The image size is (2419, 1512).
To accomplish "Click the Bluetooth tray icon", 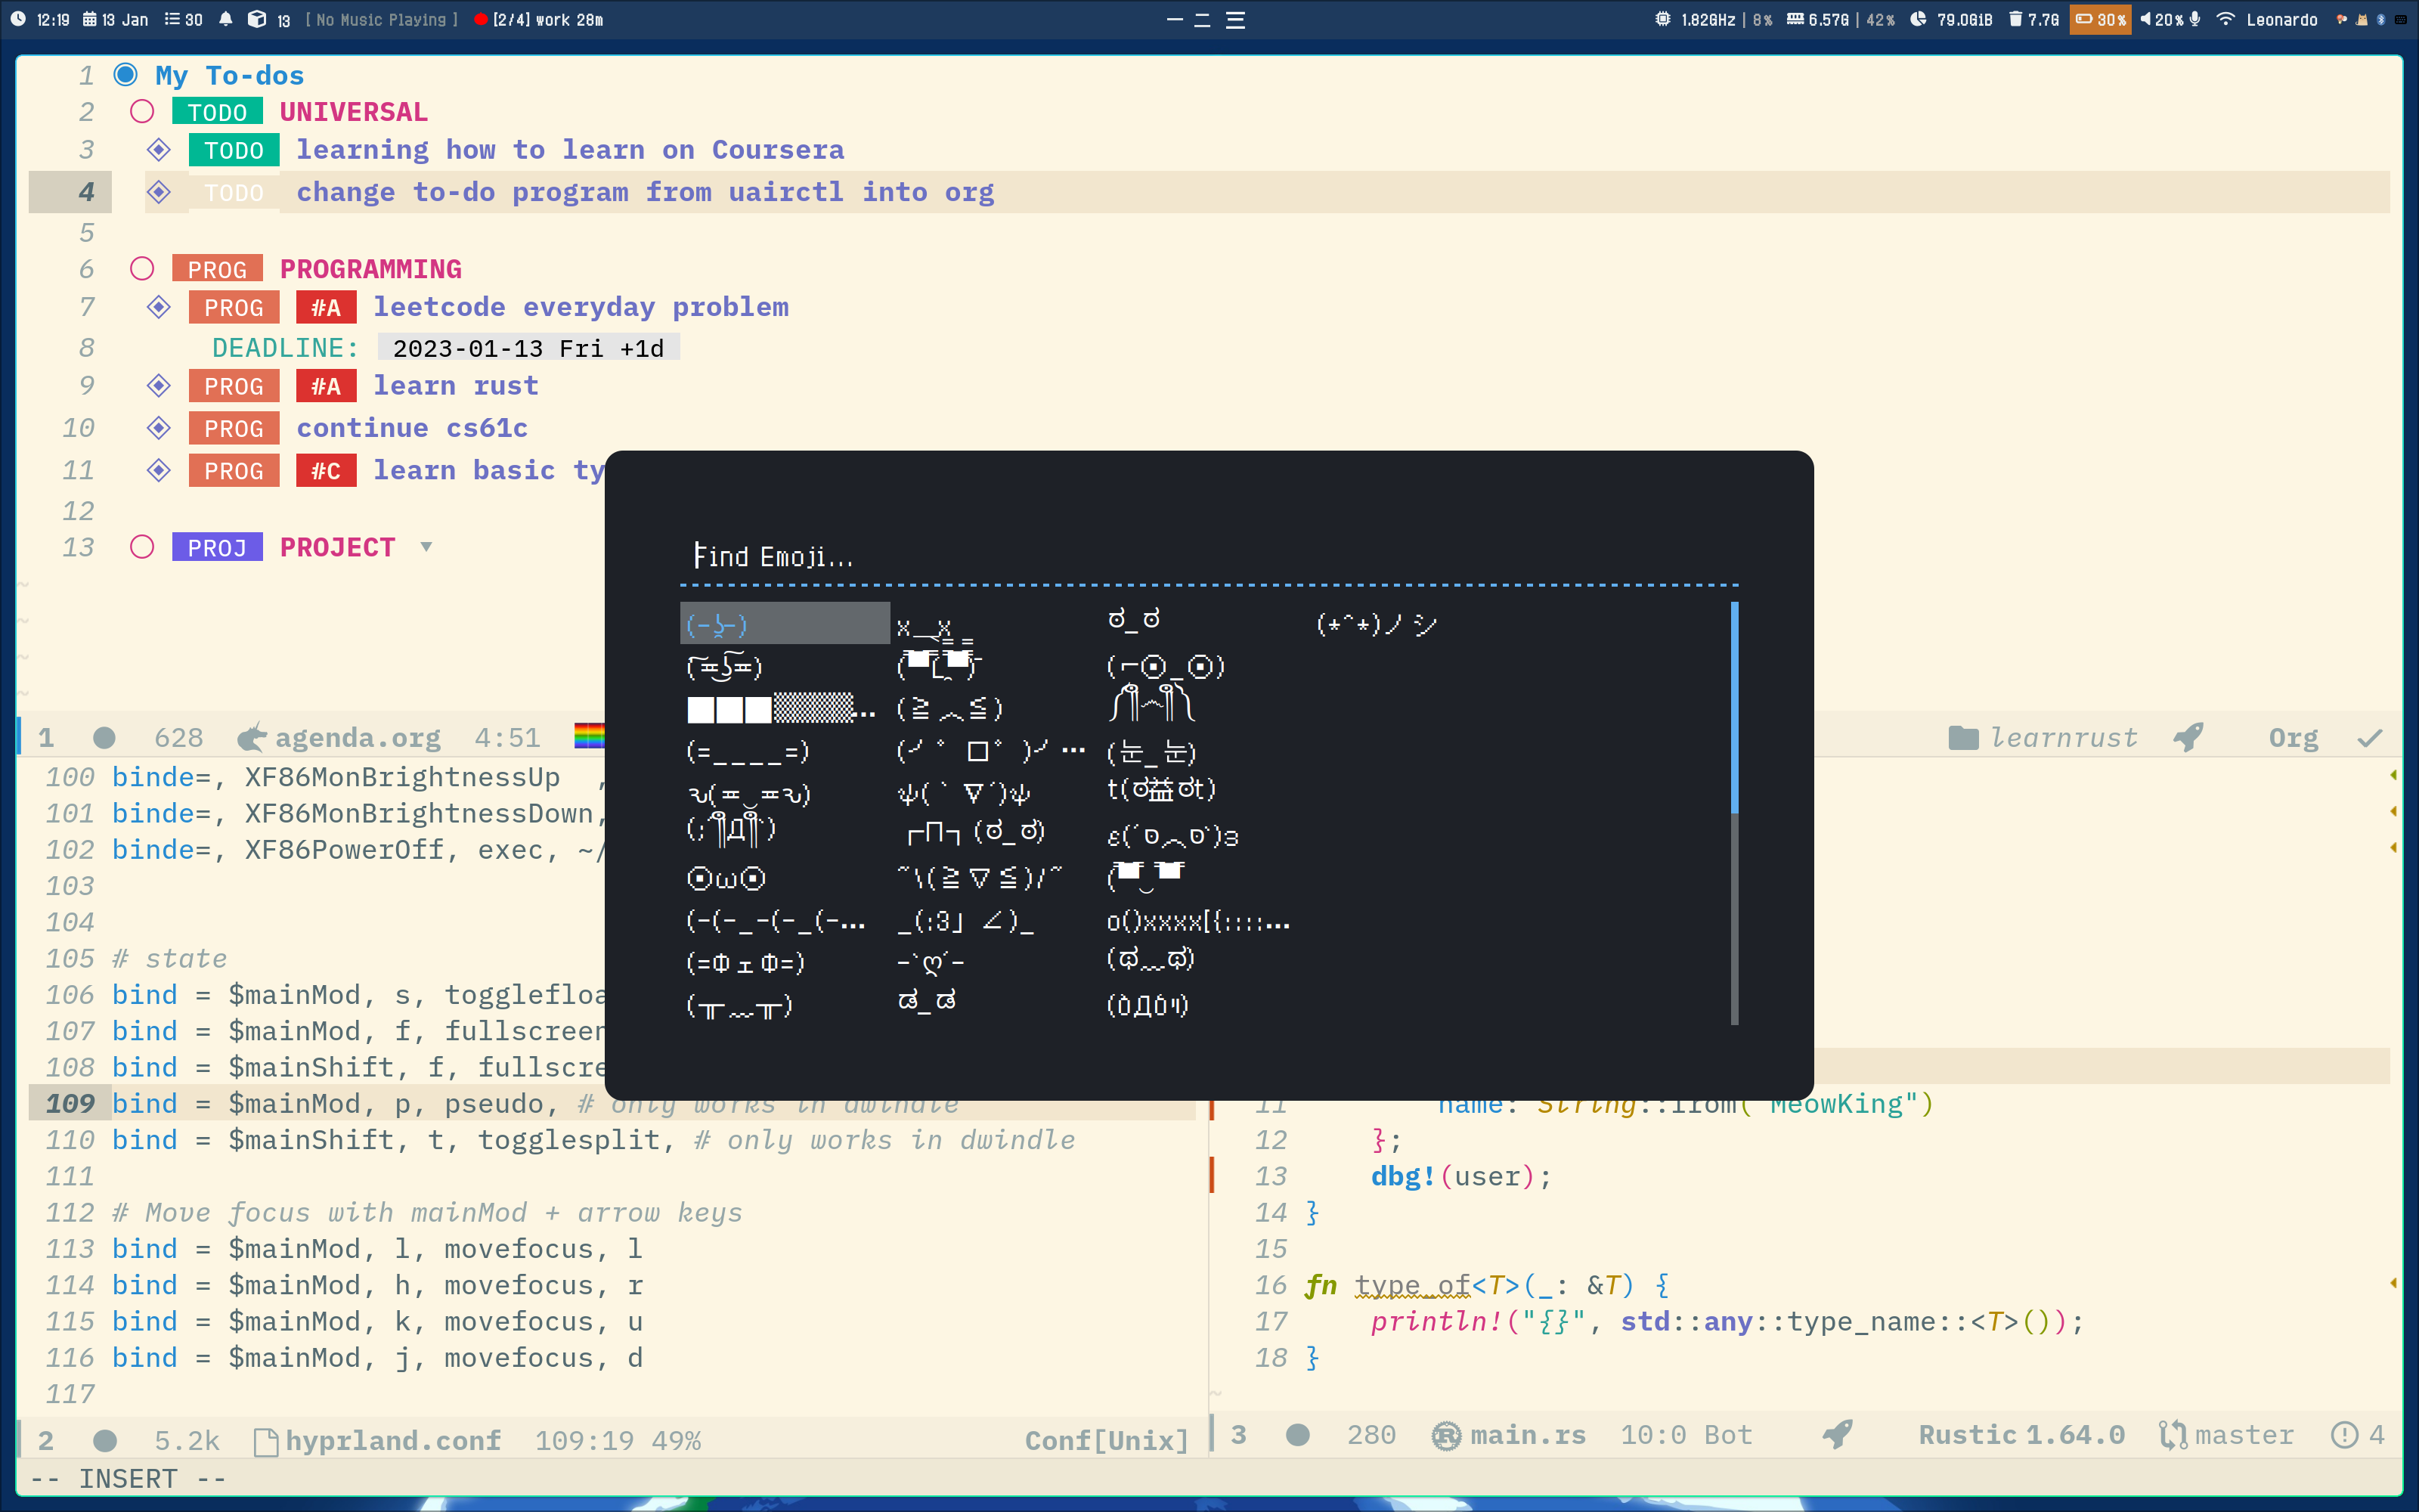I will pyautogui.click(x=2380, y=19).
